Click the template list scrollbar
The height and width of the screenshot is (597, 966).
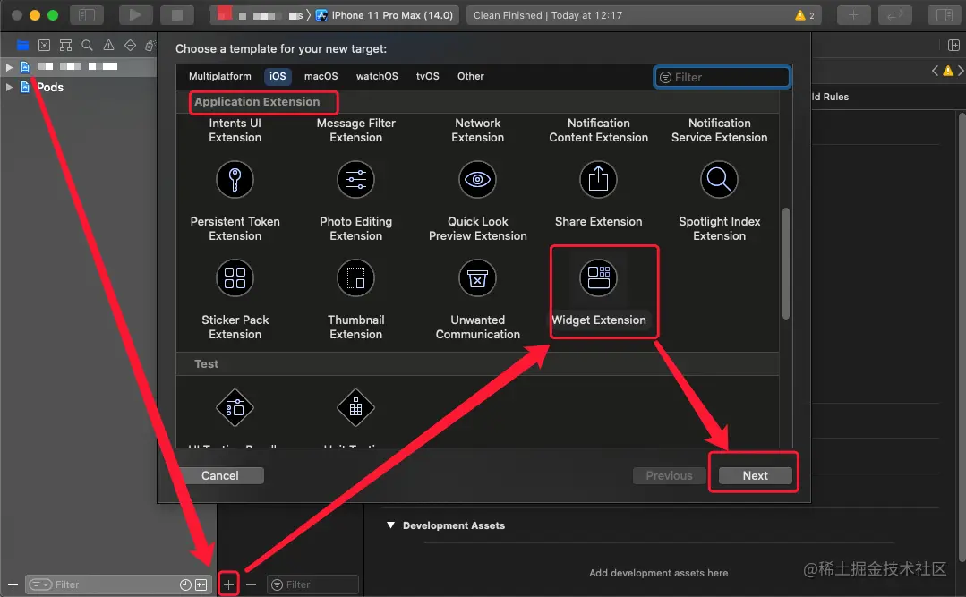tap(785, 264)
